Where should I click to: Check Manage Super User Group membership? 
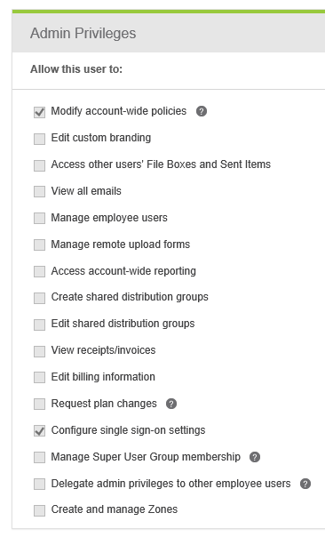39,457
